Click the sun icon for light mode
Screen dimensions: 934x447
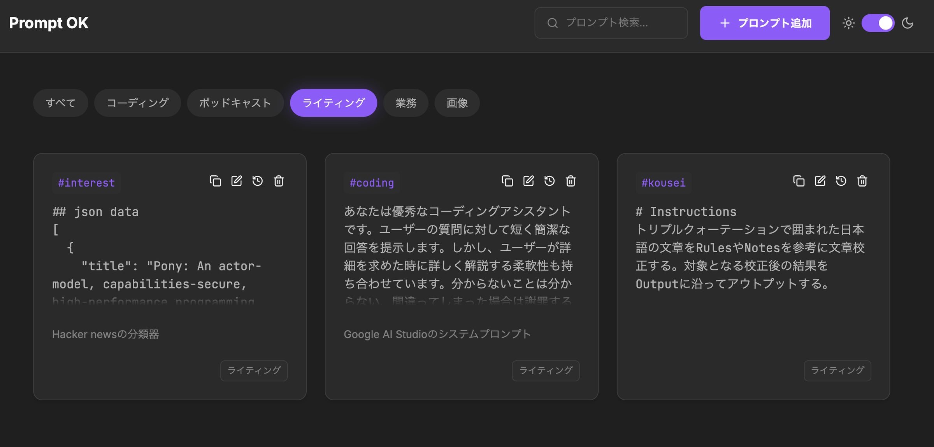[848, 23]
